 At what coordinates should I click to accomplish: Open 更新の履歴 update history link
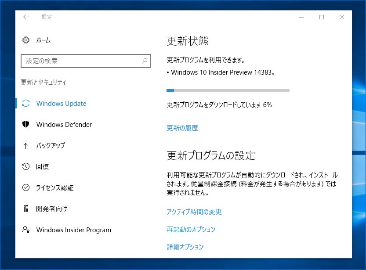182,128
